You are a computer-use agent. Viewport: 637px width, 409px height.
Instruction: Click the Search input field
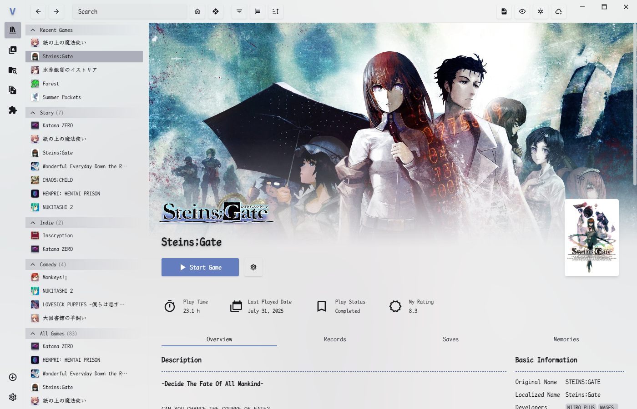[130, 11]
